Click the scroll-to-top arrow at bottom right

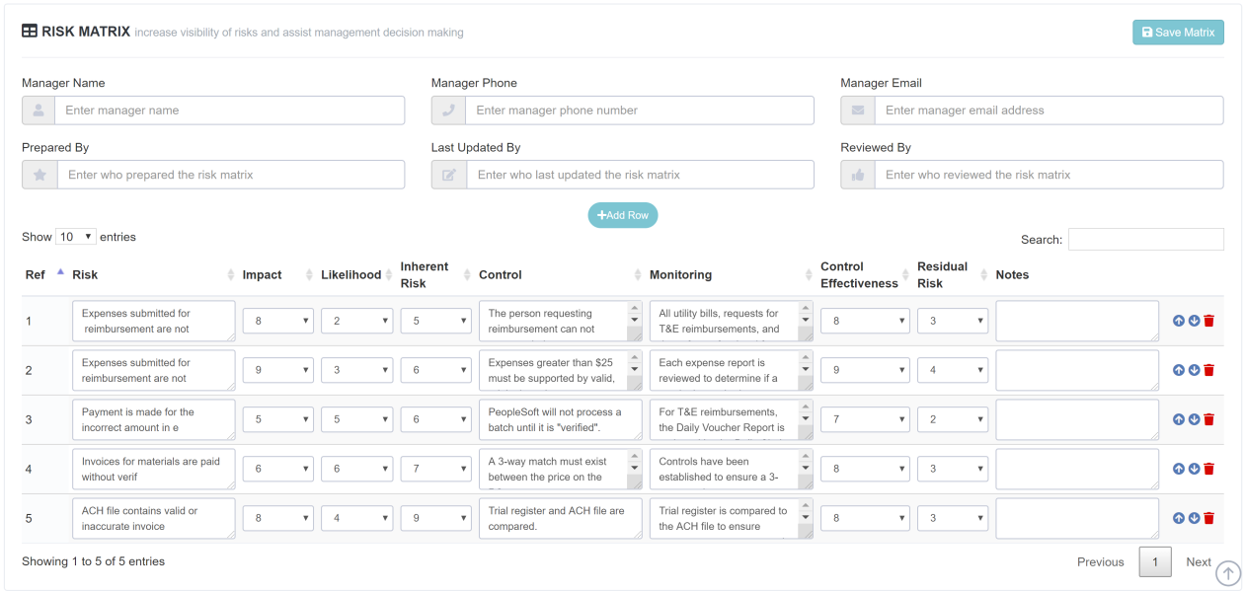(x=1227, y=573)
